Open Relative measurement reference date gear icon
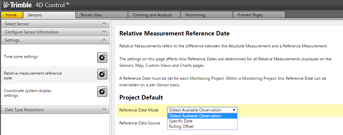This screenshot has height=135, width=343. [x=102, y=74]
